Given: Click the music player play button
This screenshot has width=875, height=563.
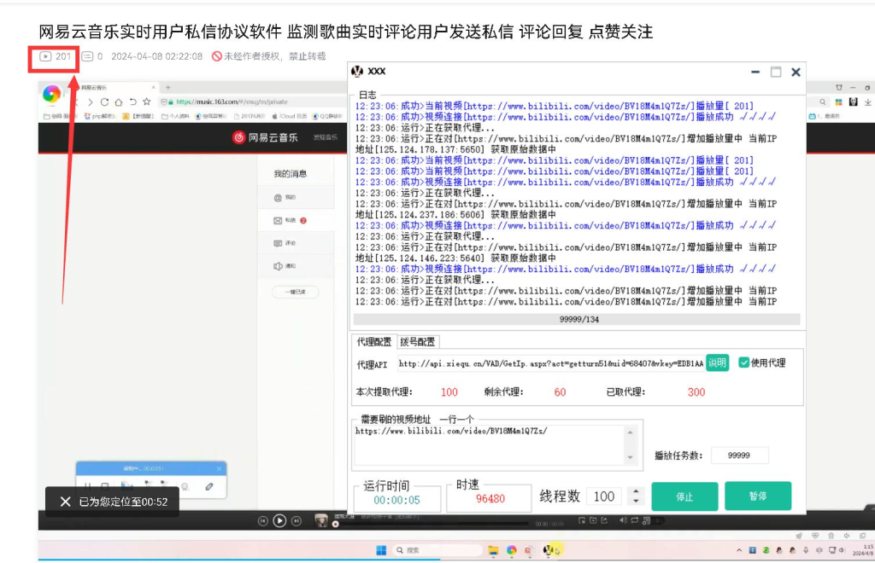Looking at the screenshot, I should point(279,520).
